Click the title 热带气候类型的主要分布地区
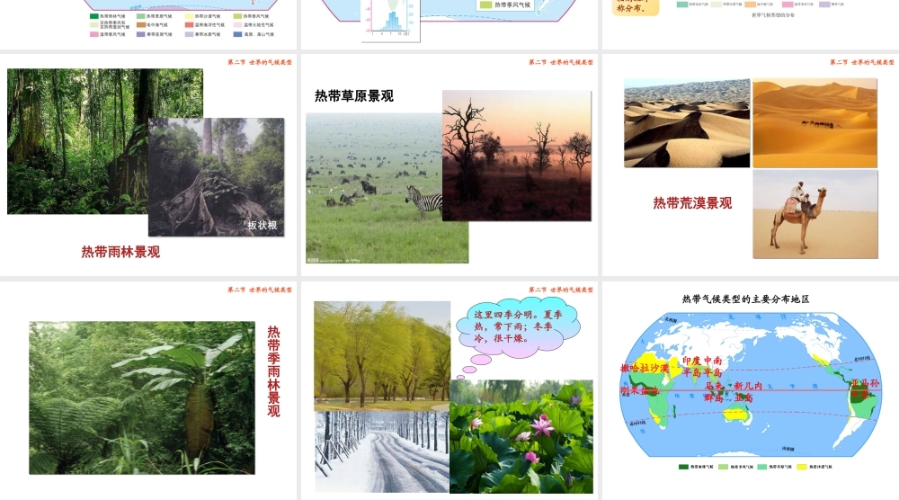Screen dimensions: 899x500 pos(745,299)
